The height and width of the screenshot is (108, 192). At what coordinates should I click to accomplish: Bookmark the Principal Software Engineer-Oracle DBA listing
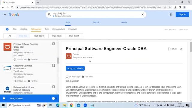(x=53, y=44)
